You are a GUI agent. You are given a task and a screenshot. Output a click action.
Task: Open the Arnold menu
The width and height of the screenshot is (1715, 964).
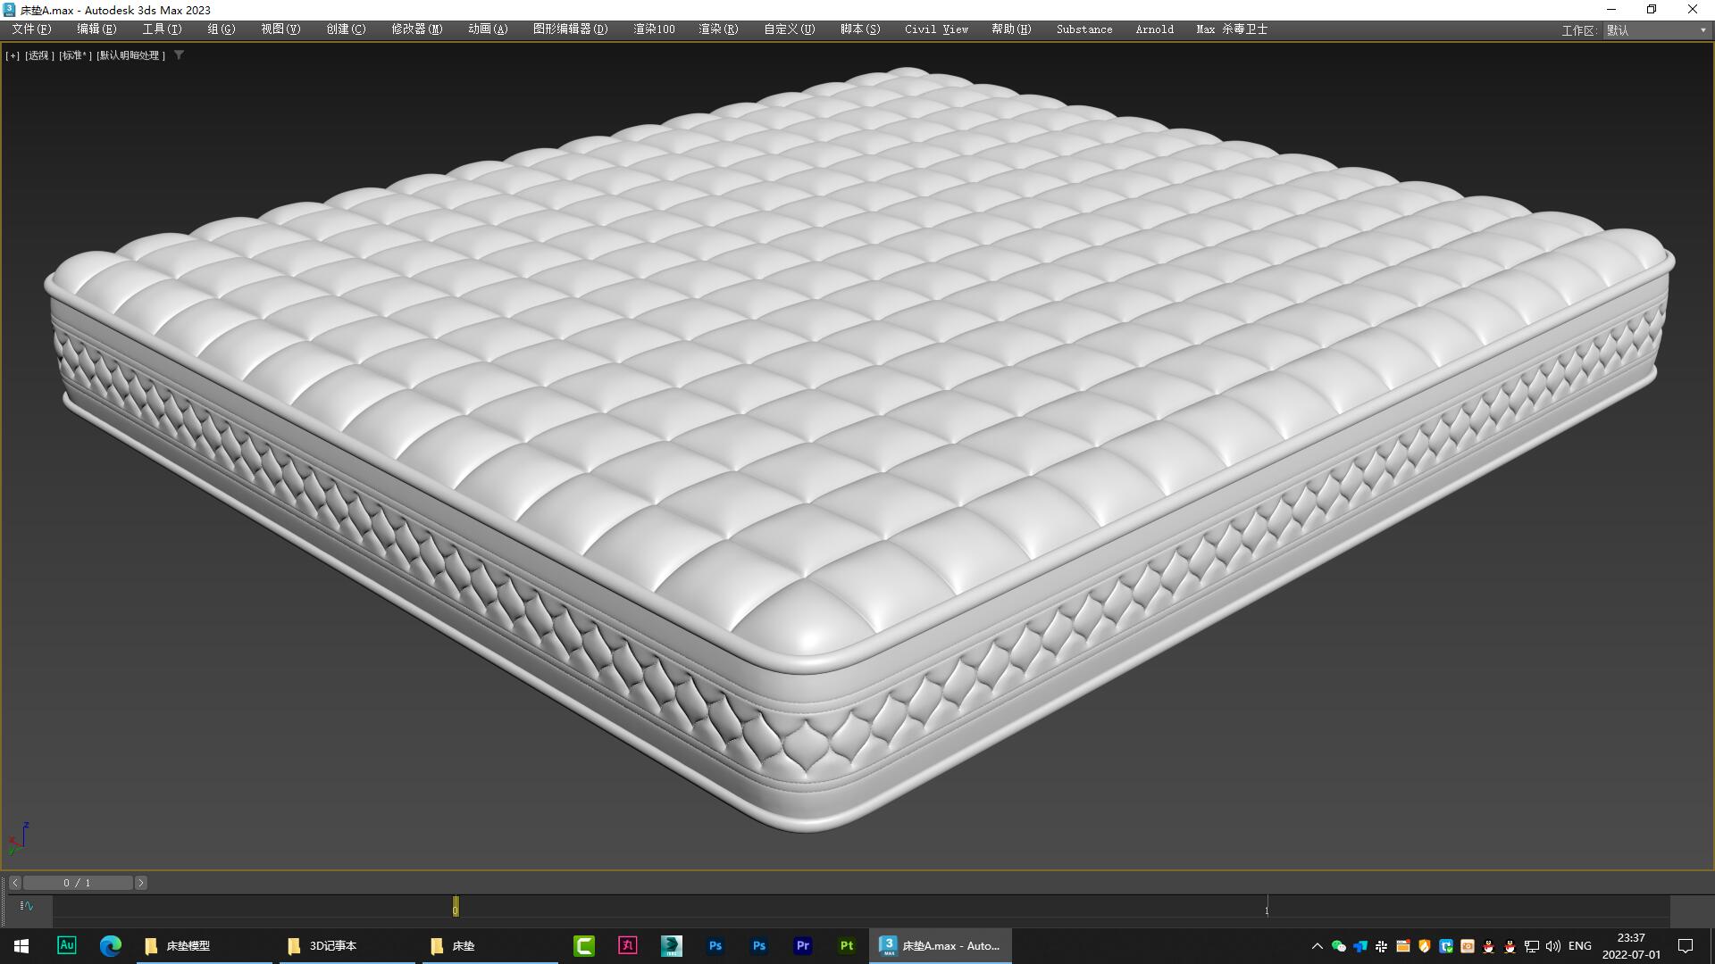point(1154,29)
